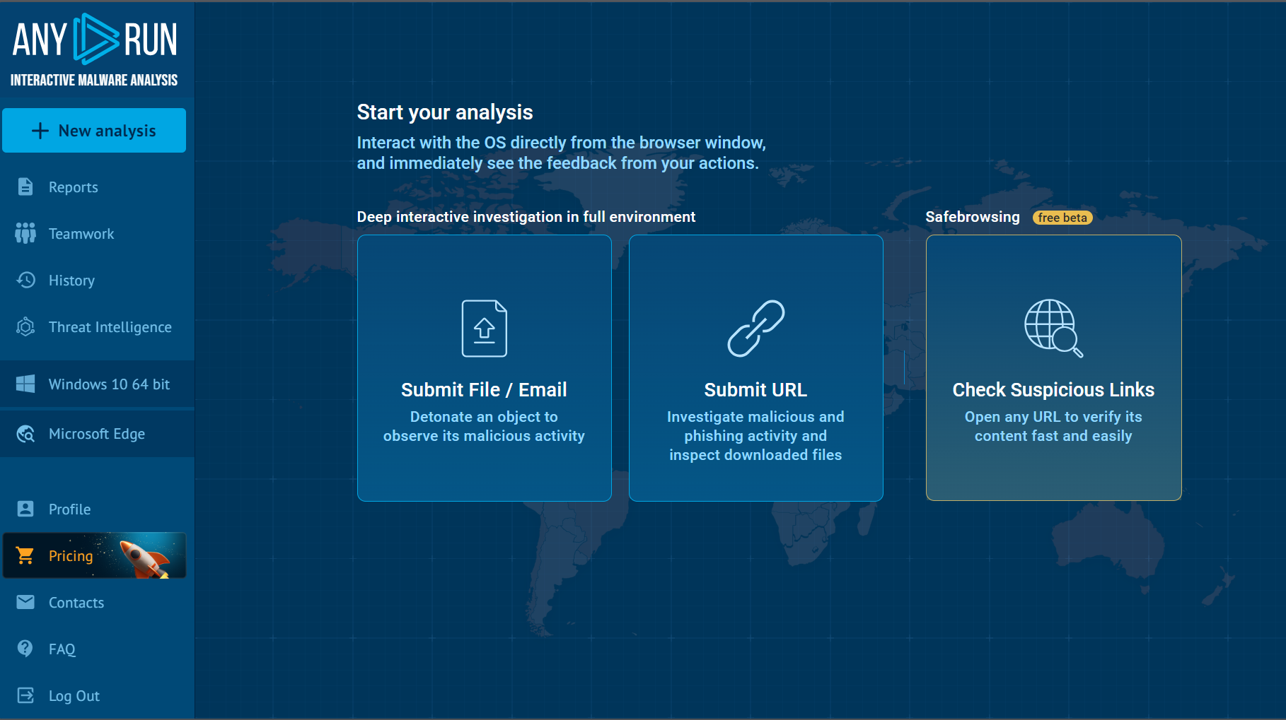Click 'Interact with the OS directly' subtitle
Image resolution: width=1286 pixels, height=720 pixels.
[x=562, y=153]
